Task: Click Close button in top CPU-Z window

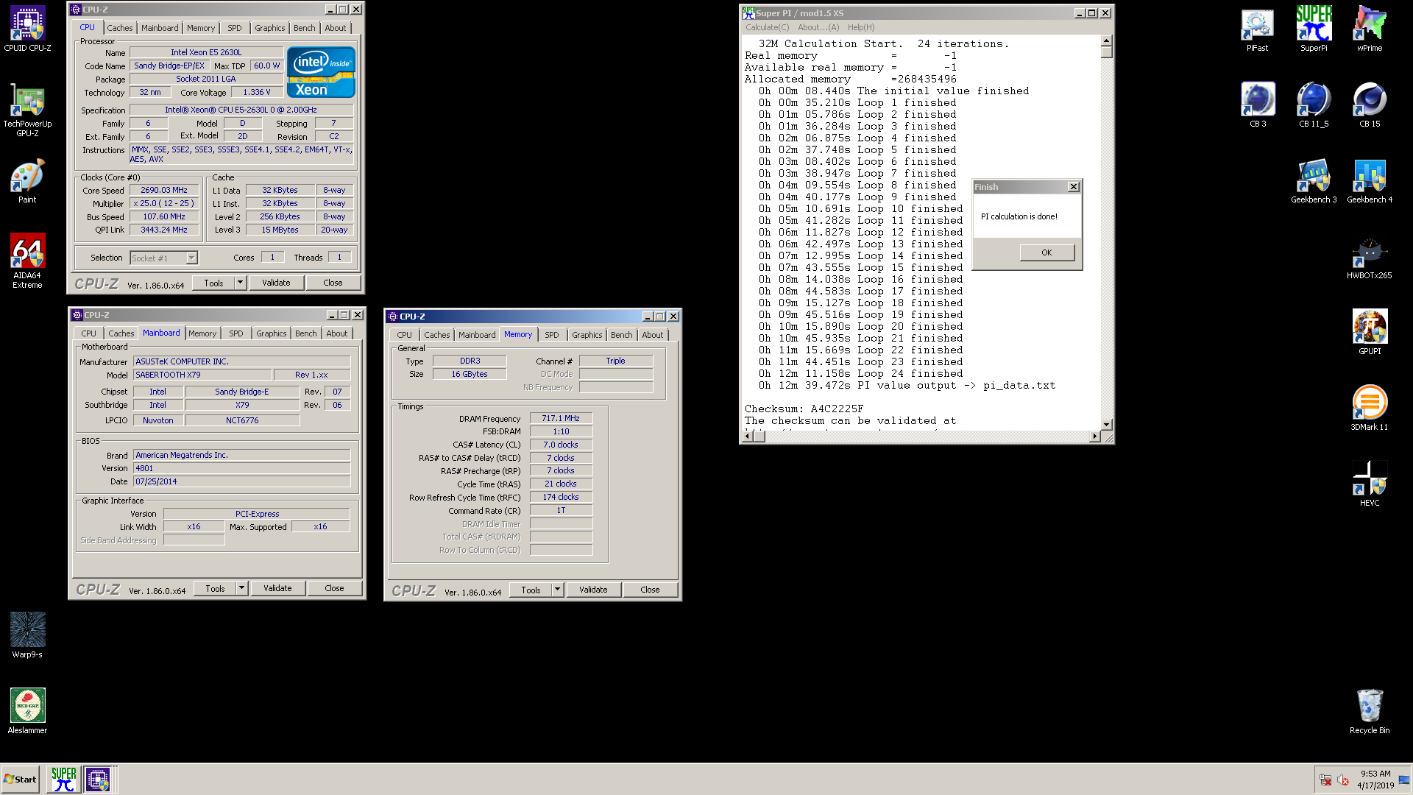Action: [333, 283]
